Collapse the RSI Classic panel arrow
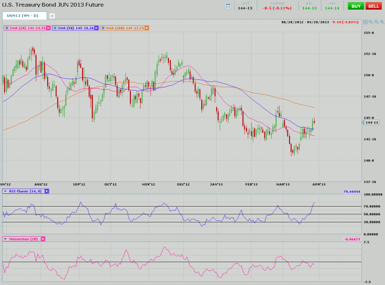 click(x=6, y=191)
